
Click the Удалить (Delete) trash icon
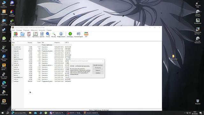coord(42,35)
